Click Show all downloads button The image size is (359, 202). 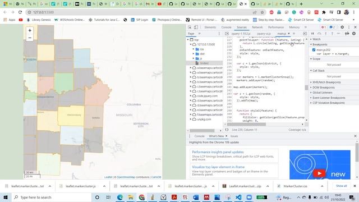(342, 186)
